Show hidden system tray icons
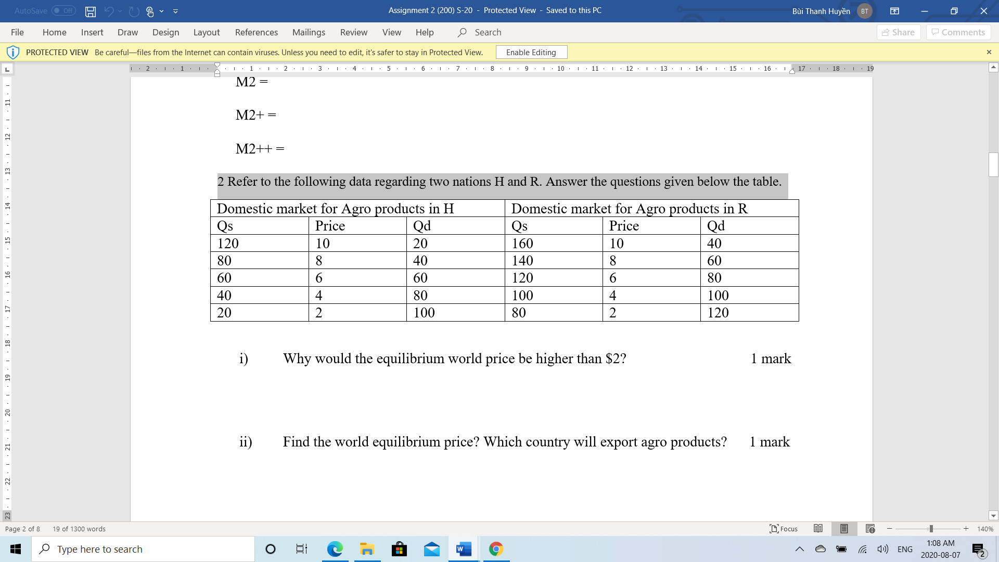 pyautogui.click(x=800, y=549)
